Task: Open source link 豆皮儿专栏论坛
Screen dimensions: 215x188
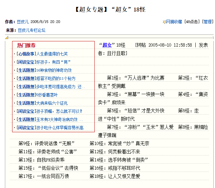Action: (31, 30)
